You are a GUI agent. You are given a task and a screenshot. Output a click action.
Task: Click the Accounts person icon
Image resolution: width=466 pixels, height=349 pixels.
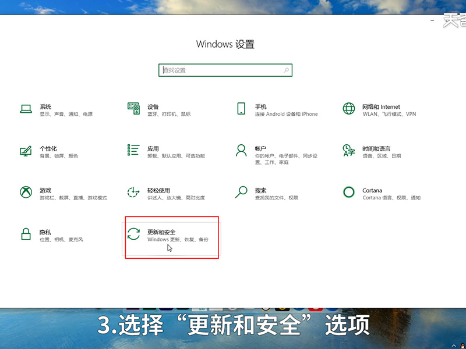(x=241, y=151)
